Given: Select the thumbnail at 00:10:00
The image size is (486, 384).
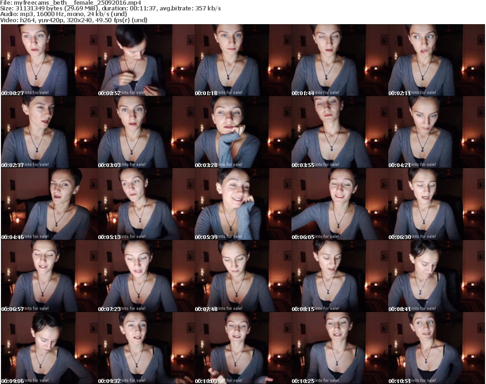Looking at the screenshot, I should click(243, 348).
